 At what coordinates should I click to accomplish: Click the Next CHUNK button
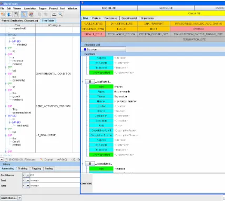[x=166, y=8]
